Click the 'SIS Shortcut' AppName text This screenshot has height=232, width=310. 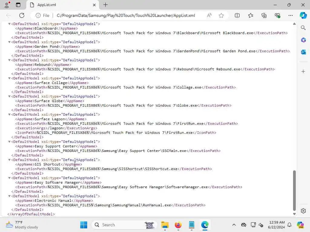48,164
